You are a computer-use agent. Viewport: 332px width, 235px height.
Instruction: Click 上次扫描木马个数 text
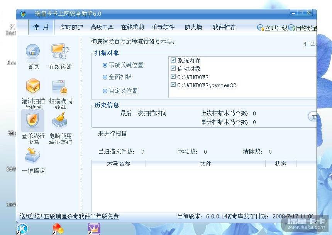click(228, 113)
